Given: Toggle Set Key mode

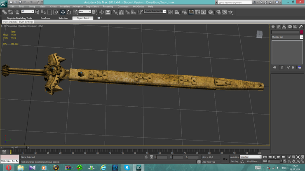Looking at the screenshot, I should pos(234,162).
